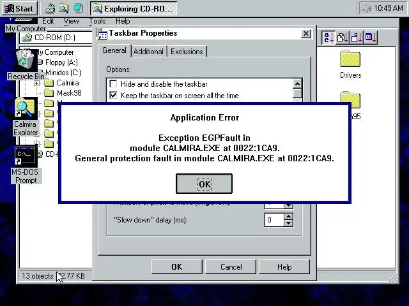
Task: Activate the Exploring CD-RO... taskbar button
Action: [134, 8]
